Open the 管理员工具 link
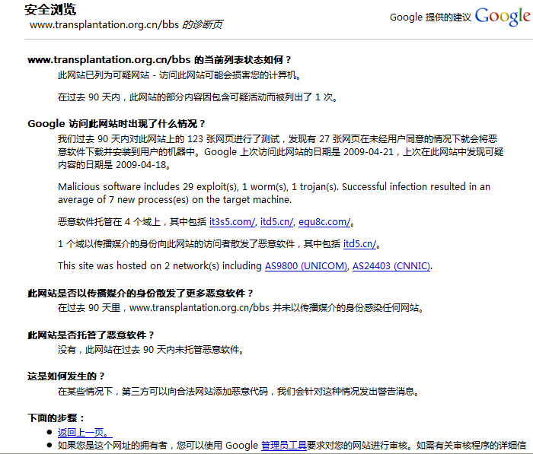The image size is (533, 454). [x=283, y=445]
